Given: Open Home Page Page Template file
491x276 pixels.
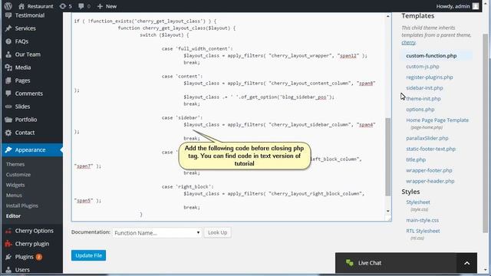Looking at the screenshot, I should [x=437, y=120].
